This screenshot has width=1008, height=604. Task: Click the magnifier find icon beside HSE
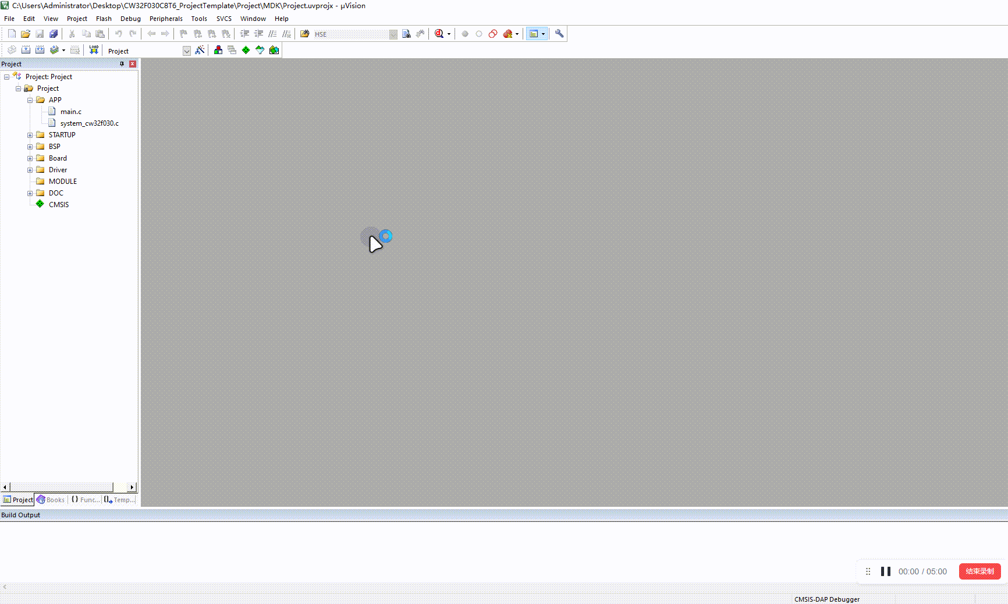406,34
